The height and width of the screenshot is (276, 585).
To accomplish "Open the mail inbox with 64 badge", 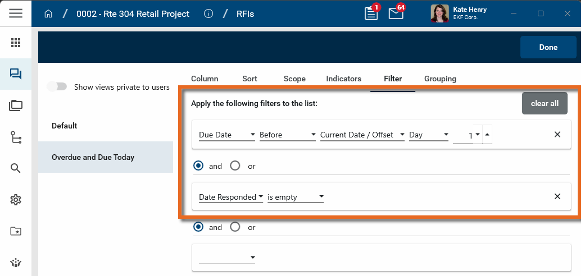I will (396, 13).
